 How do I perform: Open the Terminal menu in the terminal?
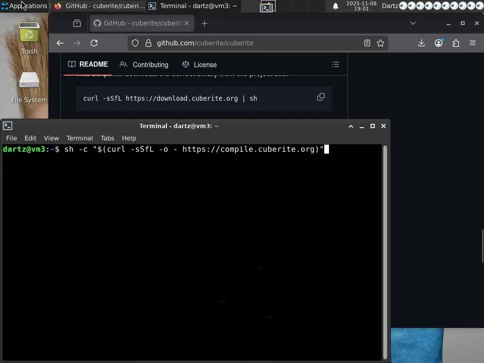(79, 138)
